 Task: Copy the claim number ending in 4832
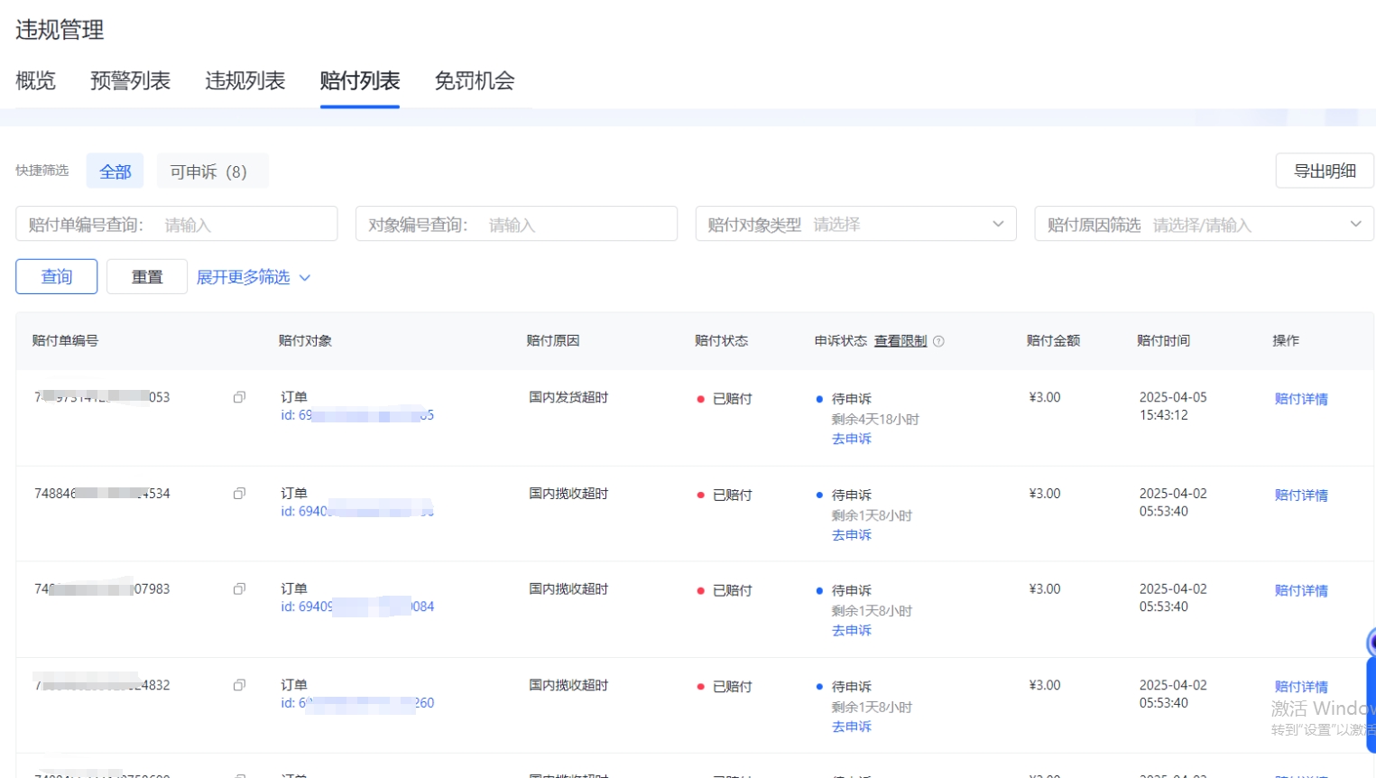(x=239, y=685)
